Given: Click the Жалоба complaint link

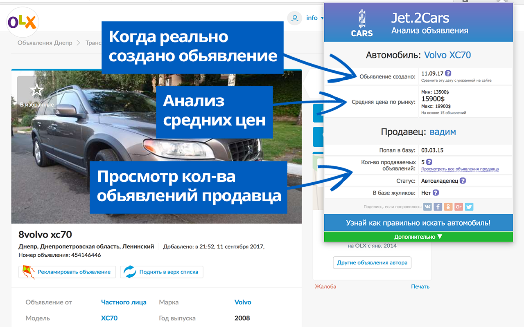Looking at the screenshot, I should [x=325, y=287].
